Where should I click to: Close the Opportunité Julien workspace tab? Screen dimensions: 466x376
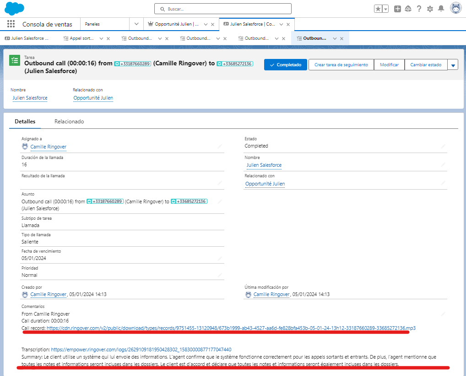(x=212, y=24)
